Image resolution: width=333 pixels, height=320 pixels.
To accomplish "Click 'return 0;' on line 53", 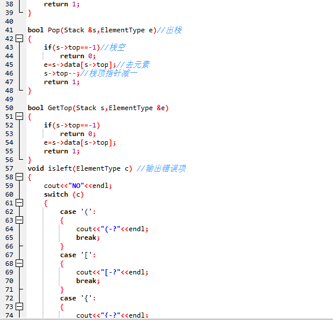I will 78,134.
